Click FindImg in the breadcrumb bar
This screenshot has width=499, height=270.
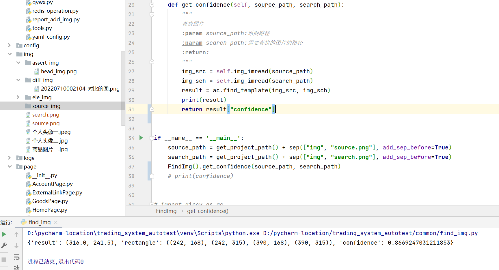(x=166, y=211)
